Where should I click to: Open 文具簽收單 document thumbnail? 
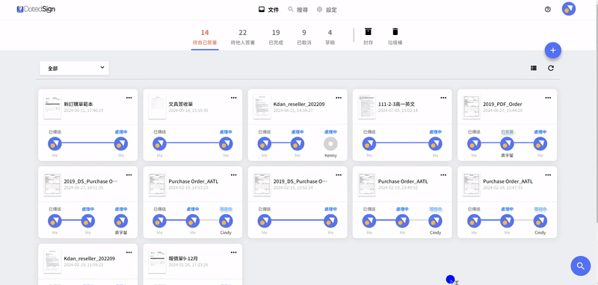(157, 107)
